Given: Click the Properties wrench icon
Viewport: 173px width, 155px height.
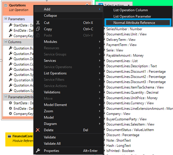Looking at the screenshot, I should (x=38, y=150).
